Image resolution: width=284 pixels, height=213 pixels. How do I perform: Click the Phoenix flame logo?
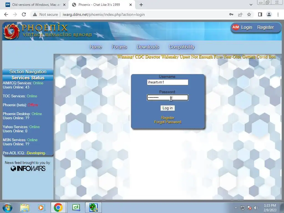12,31
